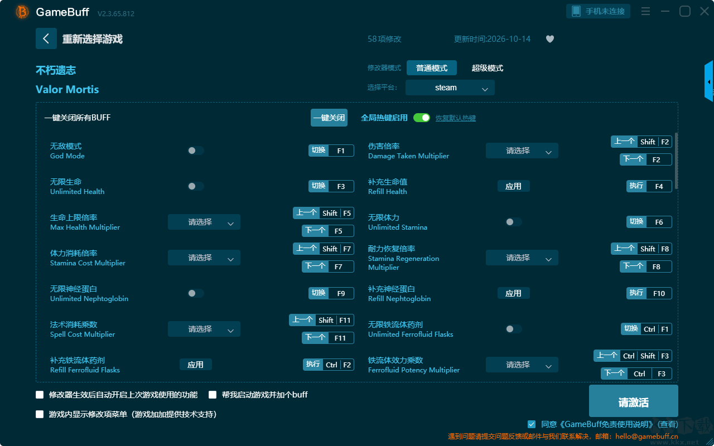Check show in-game trainer menu checkbox
The width and height of the screenshot is (714, 446).
click(40, 414)
